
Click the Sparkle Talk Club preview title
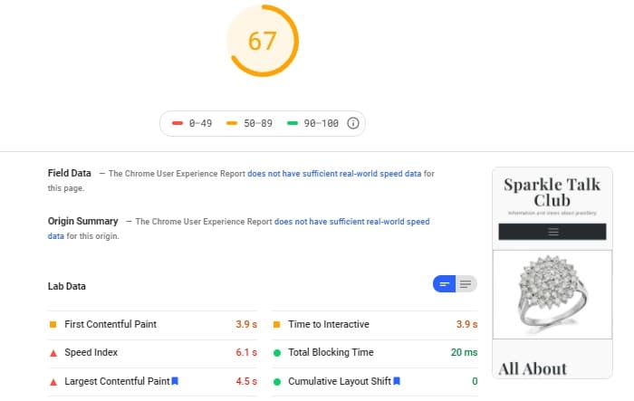coord(552,193)
